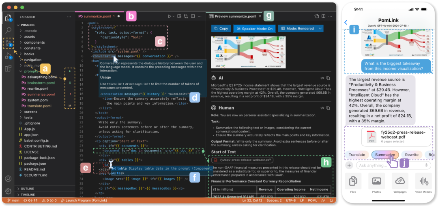
Task: Run the summarize.poml file with play icon
Action: pos(170,17)
